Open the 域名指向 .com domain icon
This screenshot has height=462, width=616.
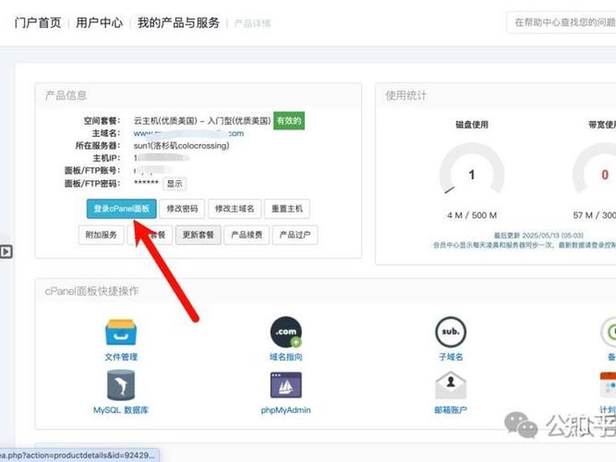click(x=286, y=332)
